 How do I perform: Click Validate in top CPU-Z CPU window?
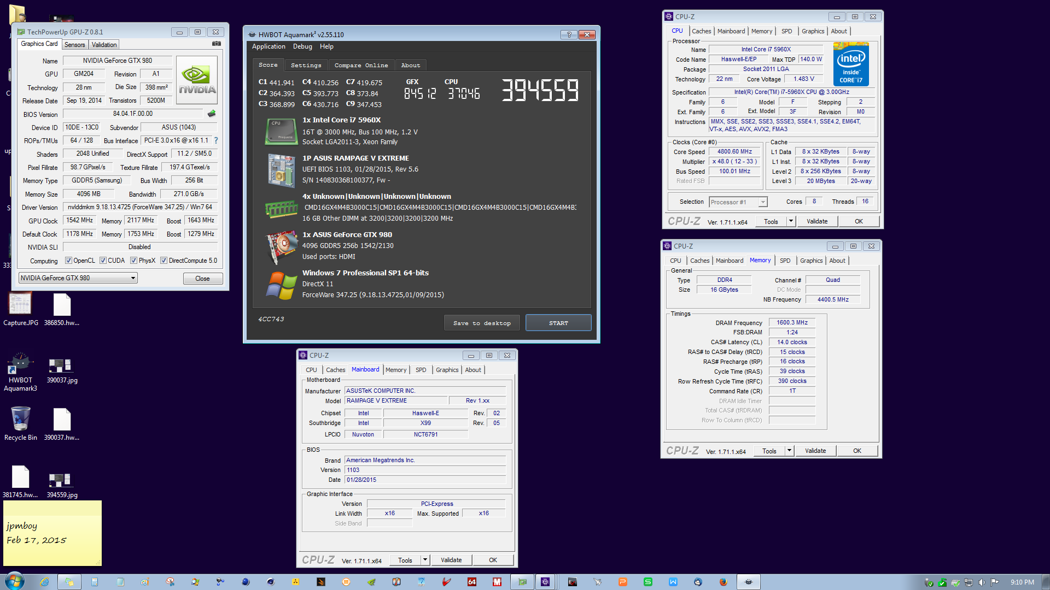817,221
